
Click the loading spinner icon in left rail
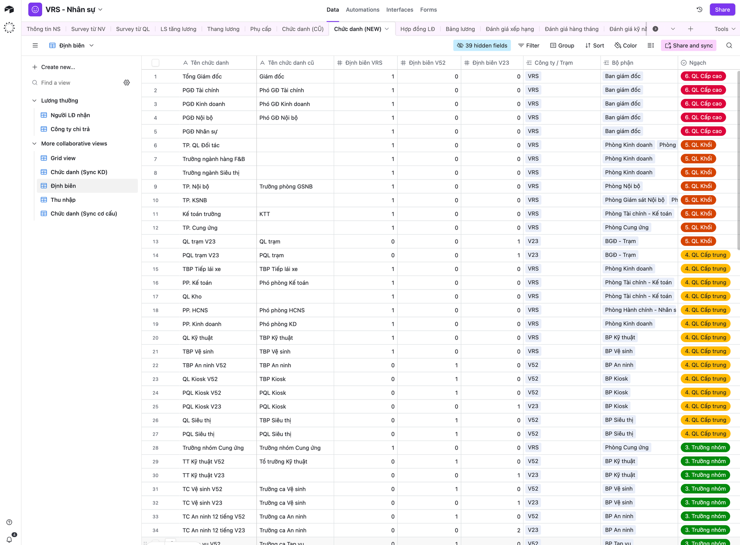coord(9,27)
